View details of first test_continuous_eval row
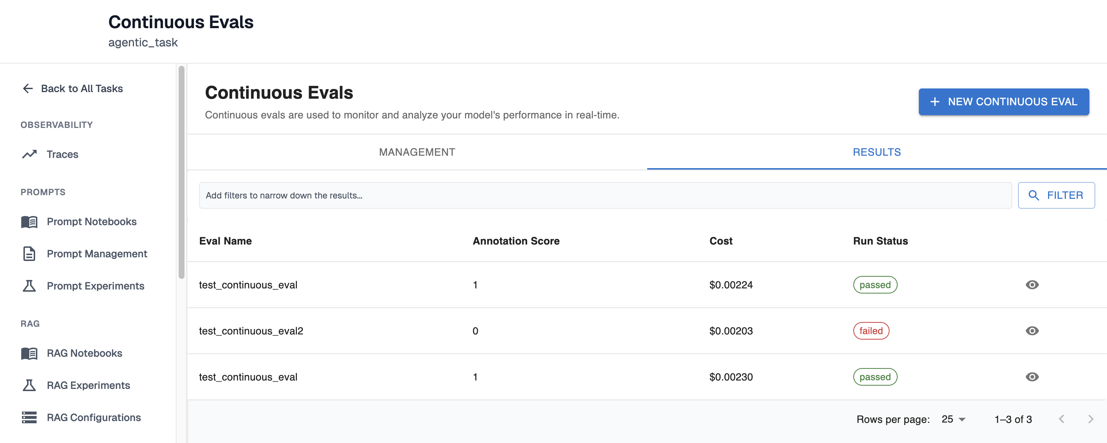This screenshot has width=1107, height=443. [1032, 285]
